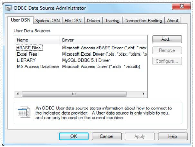Switch to the User DSN tab
The height and width of the screenshot is (147, 195).
point(21,20)
